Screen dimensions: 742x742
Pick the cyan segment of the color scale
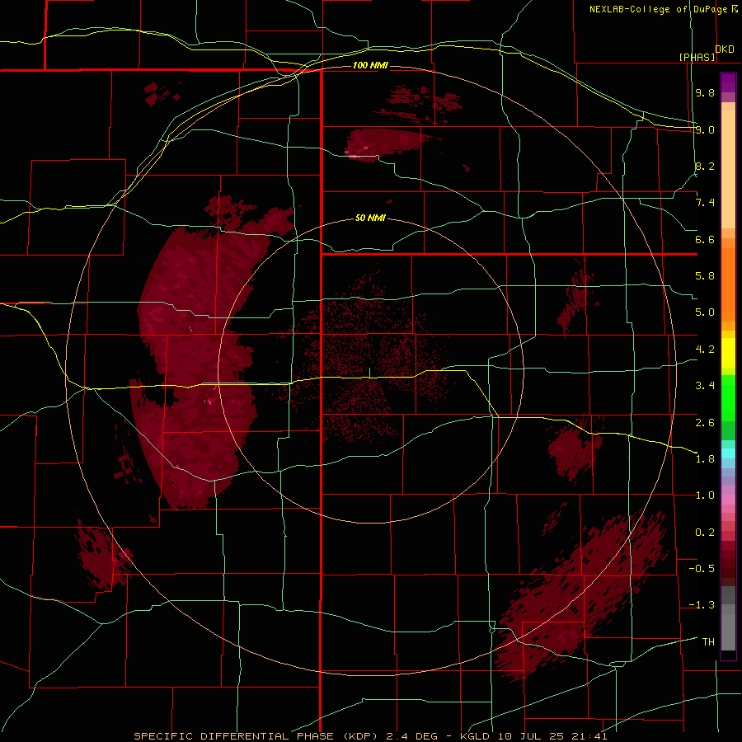pyautogui.click(x=728, y=453)
